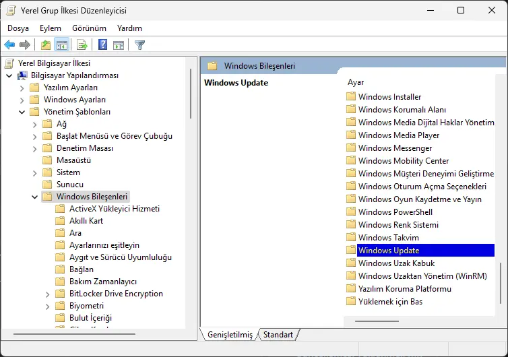Viewport: 508px width, 357px height.
Task: Open the Eylem menu
Action: (x=51, y=28)
